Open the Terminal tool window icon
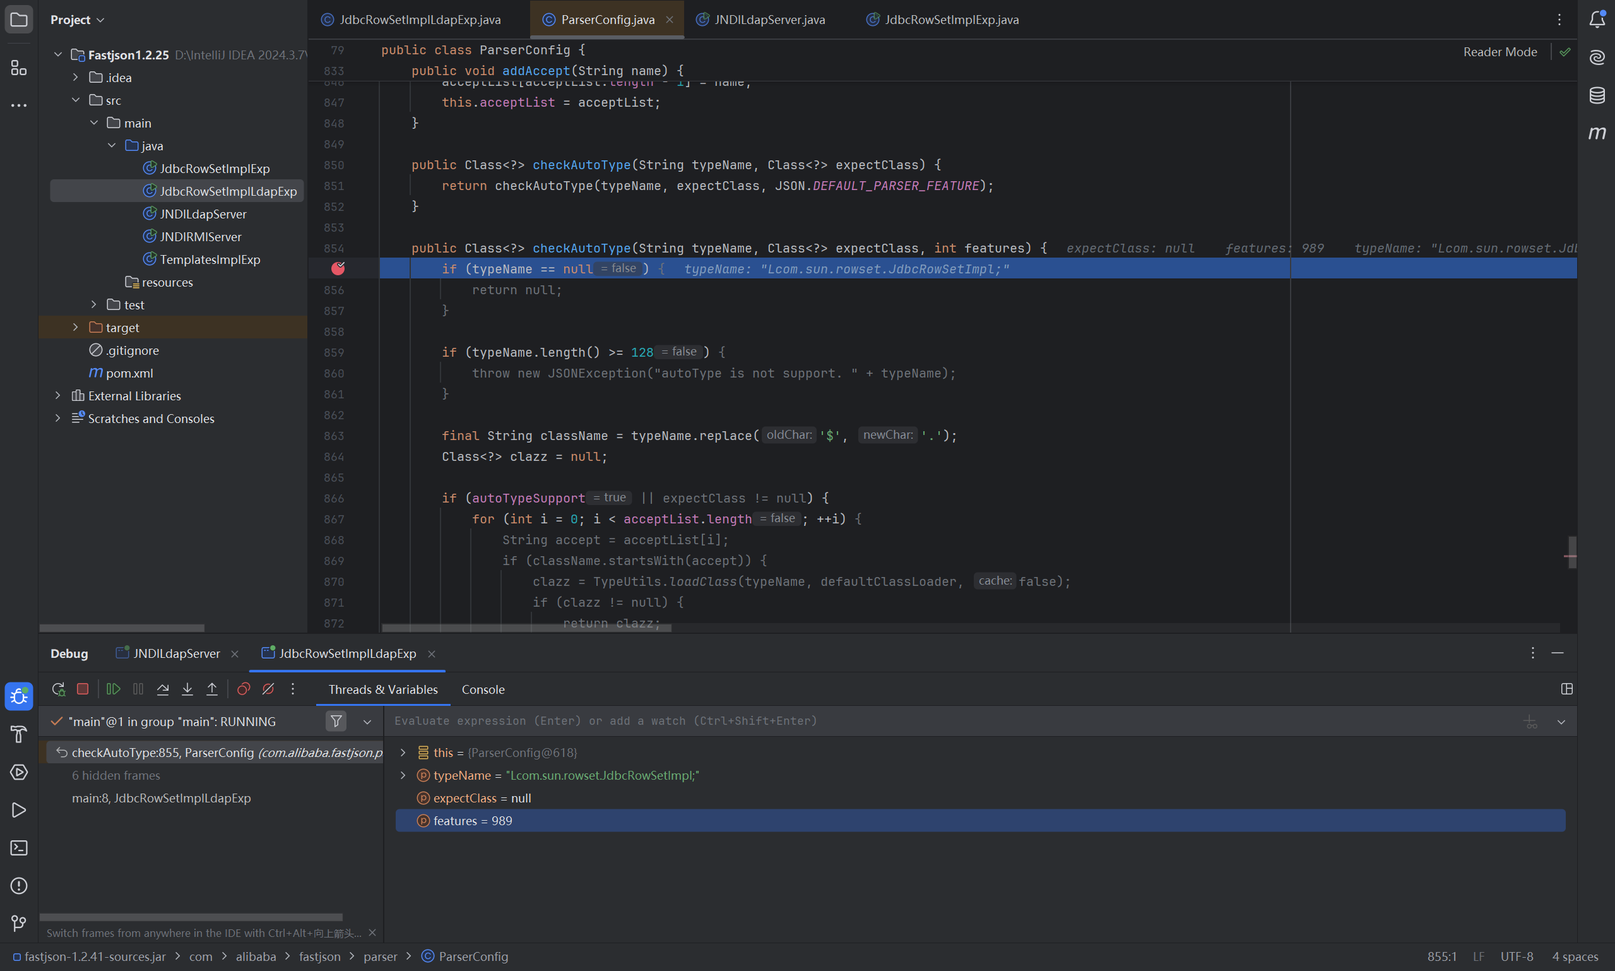The image size is (1615, 971). pyautogui.click(x=19, y=848)
